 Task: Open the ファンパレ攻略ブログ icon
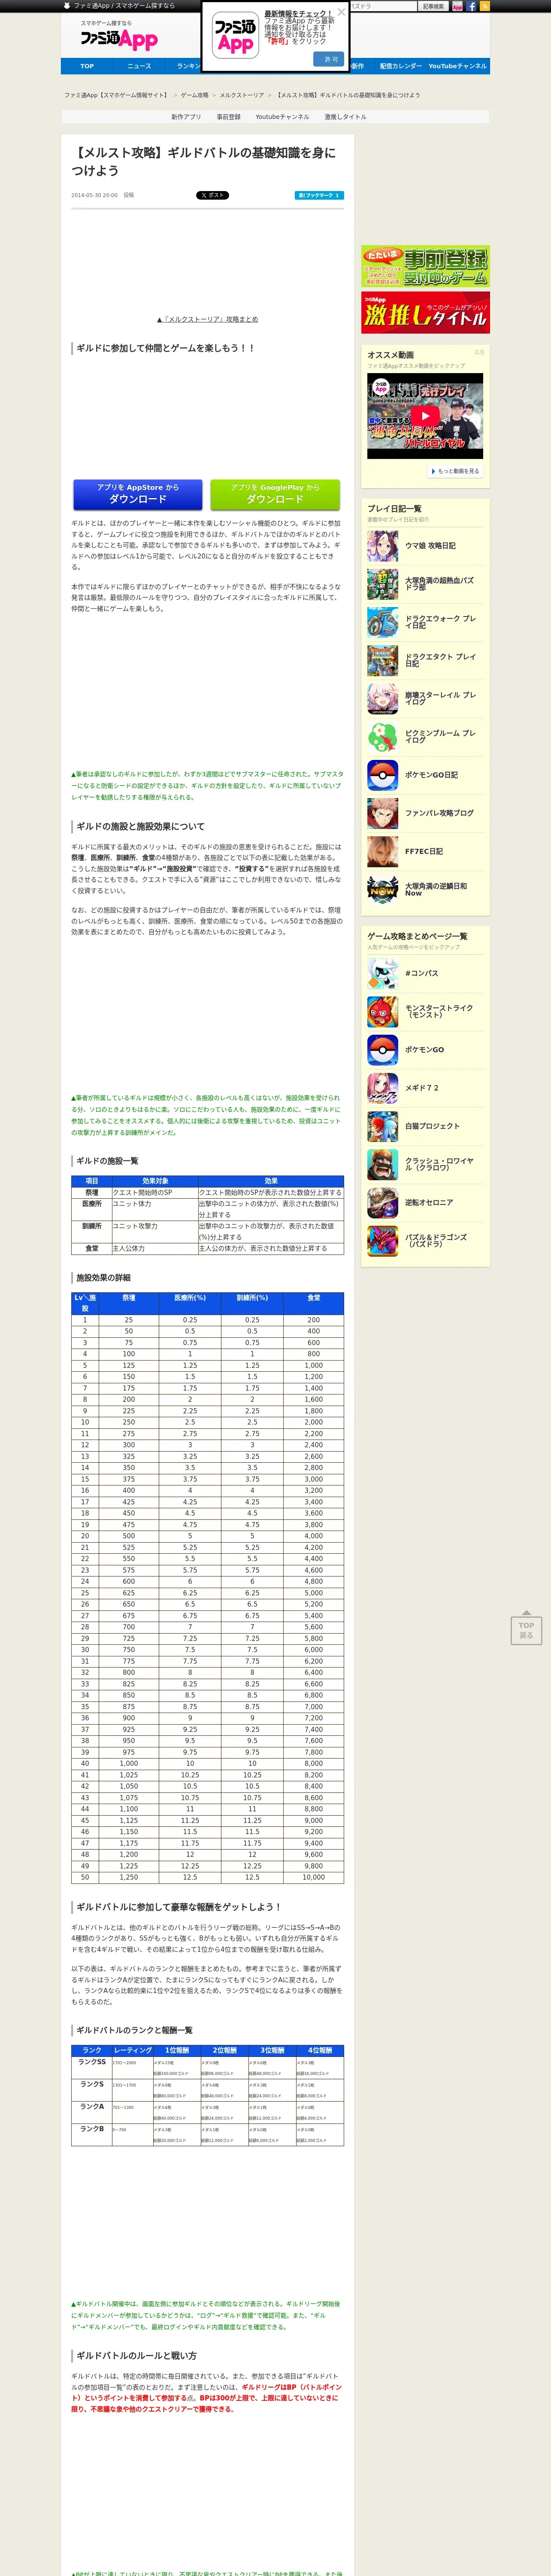tap(382, 813)
